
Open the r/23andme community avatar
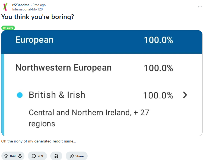[x=5, y=7]
